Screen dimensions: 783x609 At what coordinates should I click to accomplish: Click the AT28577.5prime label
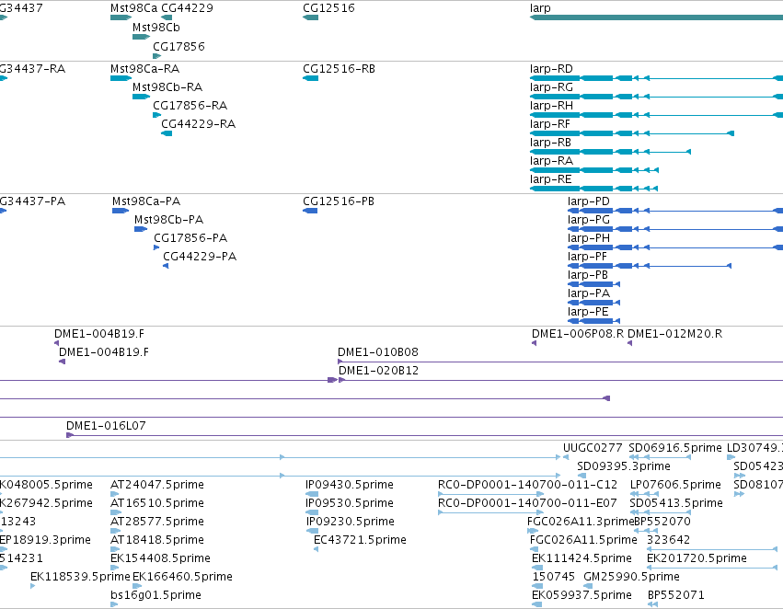157,522
